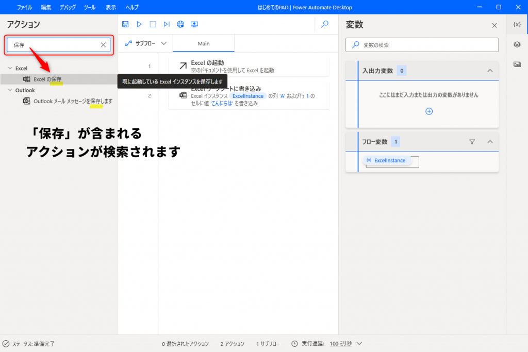Viewport: 528px width, 352px height.
Task: Click the サブフロー branching icon
Action: click(x=128, y=43)
